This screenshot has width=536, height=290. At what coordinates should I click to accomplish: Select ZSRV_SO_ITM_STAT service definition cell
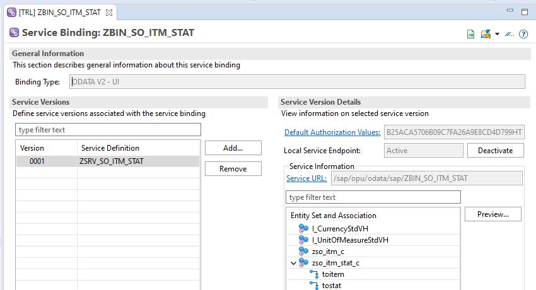tap(112, 161)
